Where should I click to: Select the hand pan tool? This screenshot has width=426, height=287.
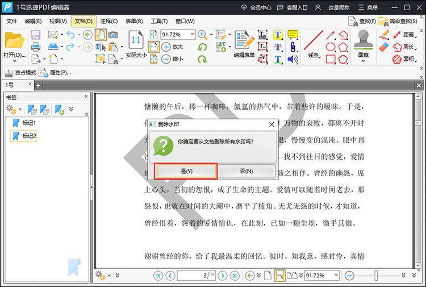[101, 35]
